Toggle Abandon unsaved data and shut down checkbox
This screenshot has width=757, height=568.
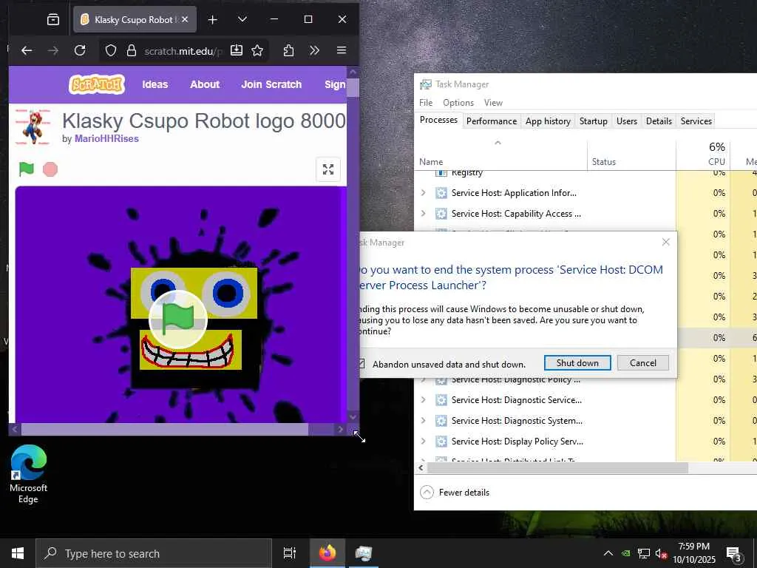[362, 364]
